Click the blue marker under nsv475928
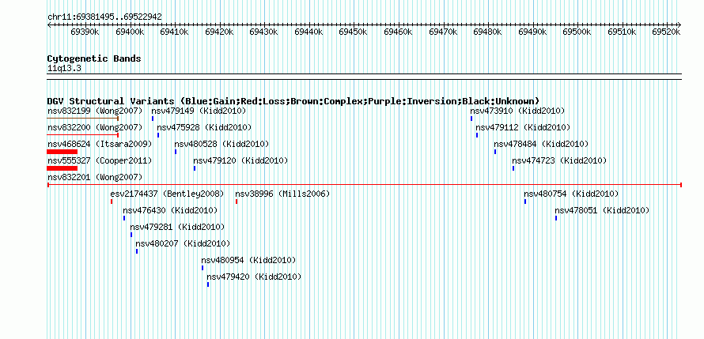Image resolution: width=704 pixels, height=339 pixels. (x=158, y=135)
